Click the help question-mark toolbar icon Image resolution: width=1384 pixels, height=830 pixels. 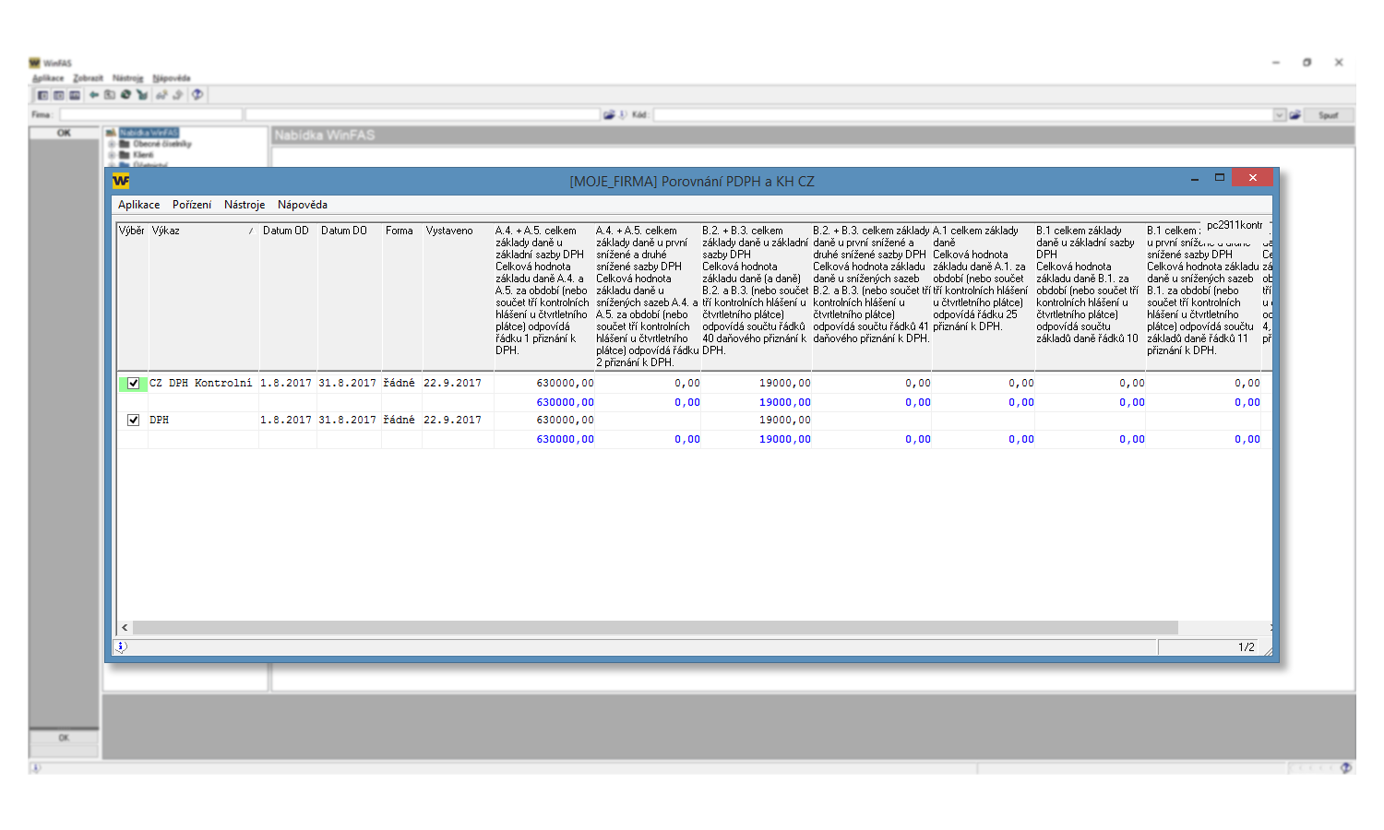point(197,95)
